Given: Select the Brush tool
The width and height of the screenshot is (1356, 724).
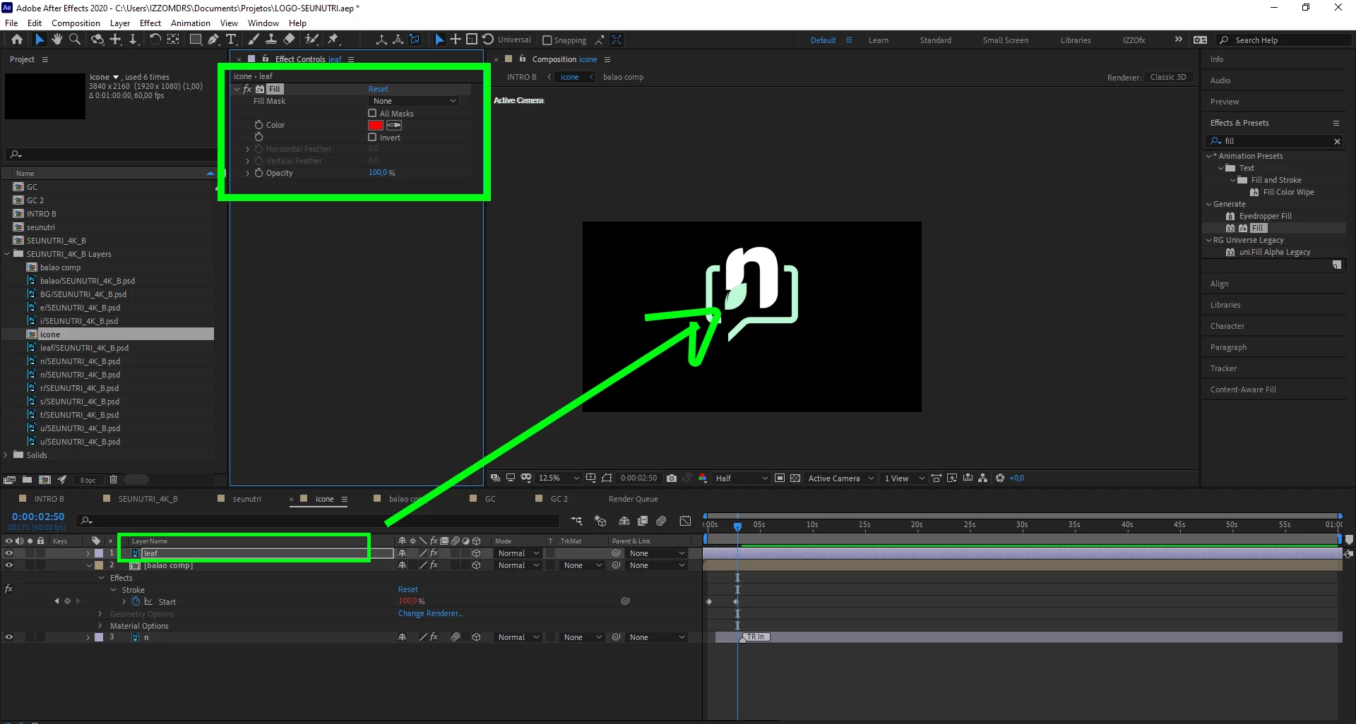Looking at the screenshot, I should [x=254, y=40].
